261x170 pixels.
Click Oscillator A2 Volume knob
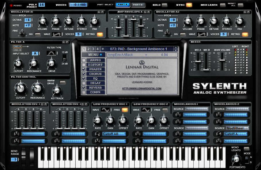point(188,22)
